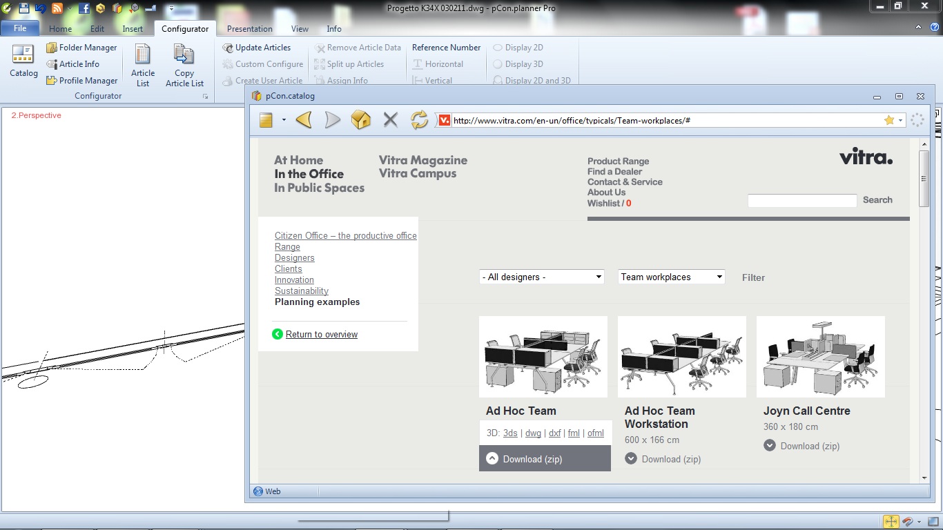This screenshot has height=530, width=943.
Task: Click the Wishlist link
Action: pos(609,204)
